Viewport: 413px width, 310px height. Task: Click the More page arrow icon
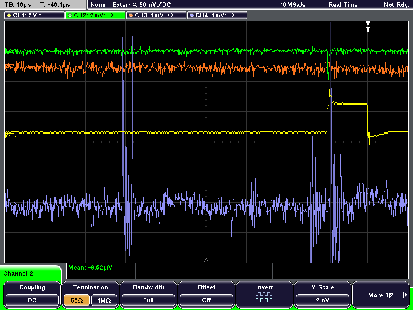click(405, 295)
